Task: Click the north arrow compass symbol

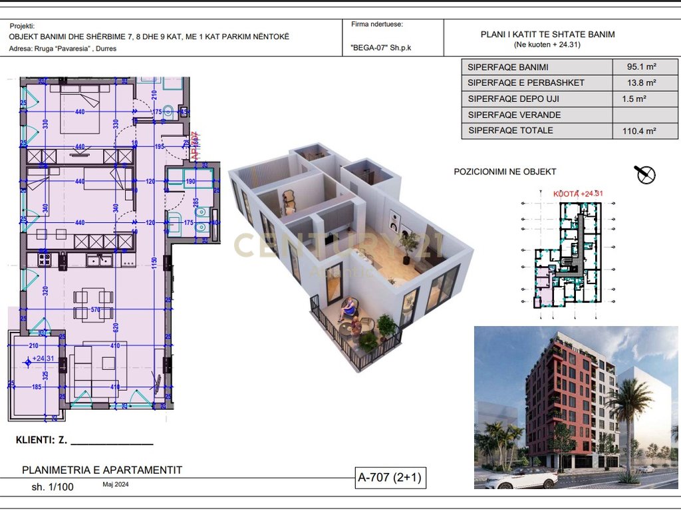Action: pyautogui.click(x=645, y=174)
